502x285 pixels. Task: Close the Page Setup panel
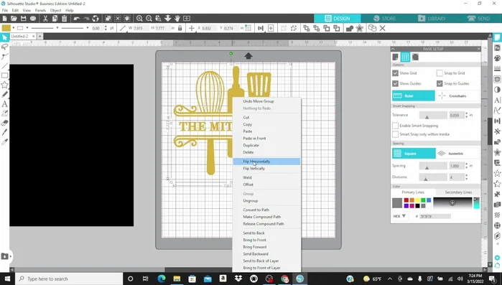(478, 49)
